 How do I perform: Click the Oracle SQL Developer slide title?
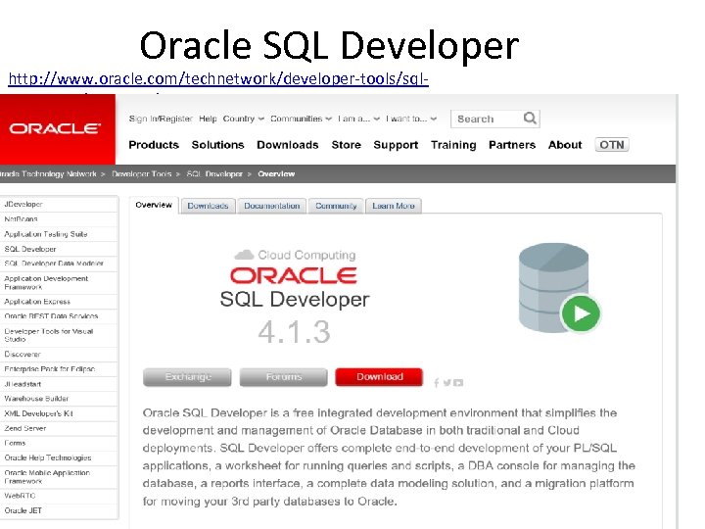click(329, 45)
